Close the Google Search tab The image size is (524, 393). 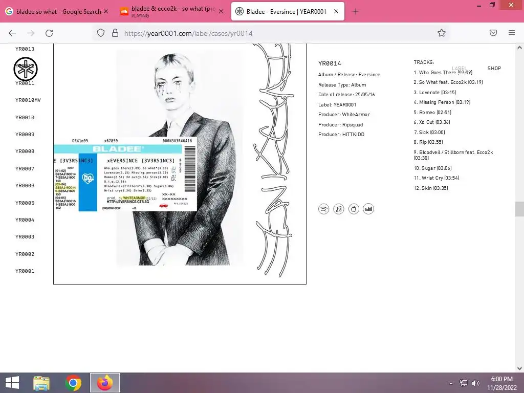pyautogui.click(x=106, y=11)
